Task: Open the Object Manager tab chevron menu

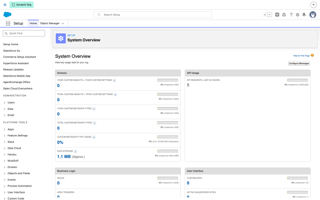Action: tap(63, 23)
